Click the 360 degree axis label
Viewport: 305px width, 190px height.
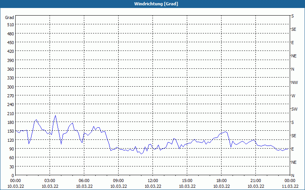point(10,69)
